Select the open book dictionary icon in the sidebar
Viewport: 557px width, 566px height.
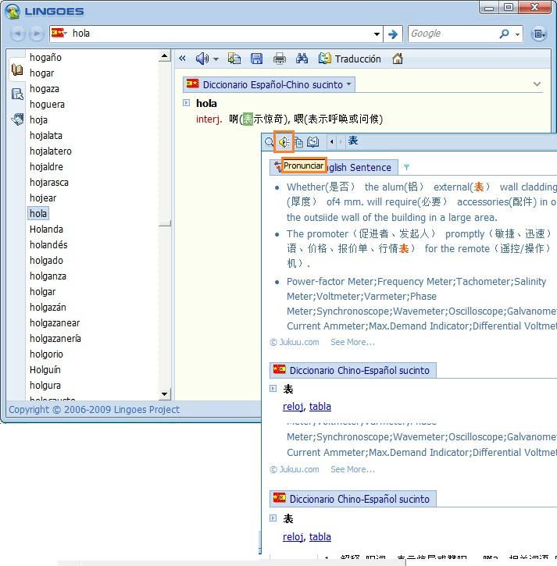[17, 69]
